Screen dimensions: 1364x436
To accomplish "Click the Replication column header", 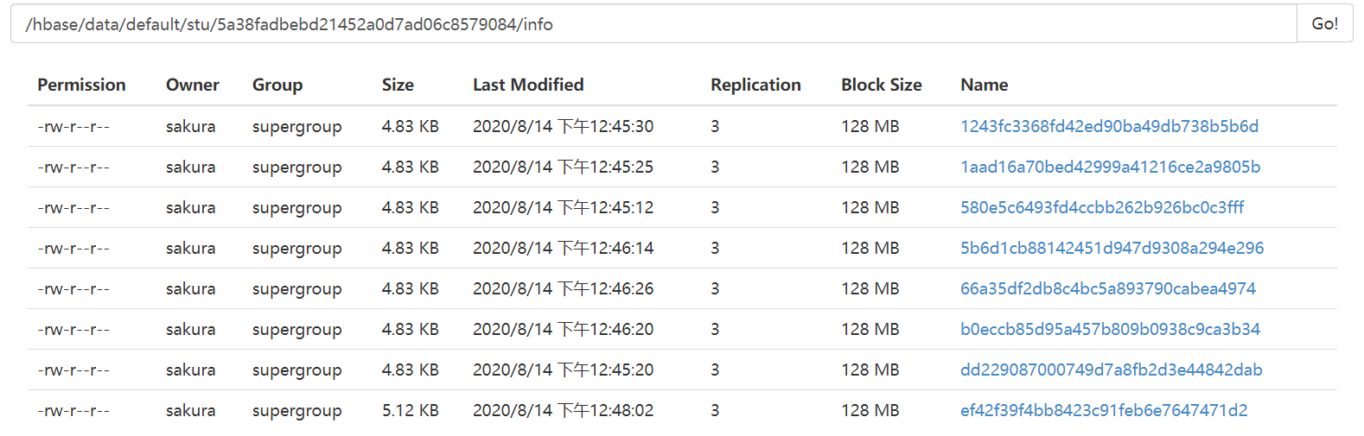I will coord(755,85).
